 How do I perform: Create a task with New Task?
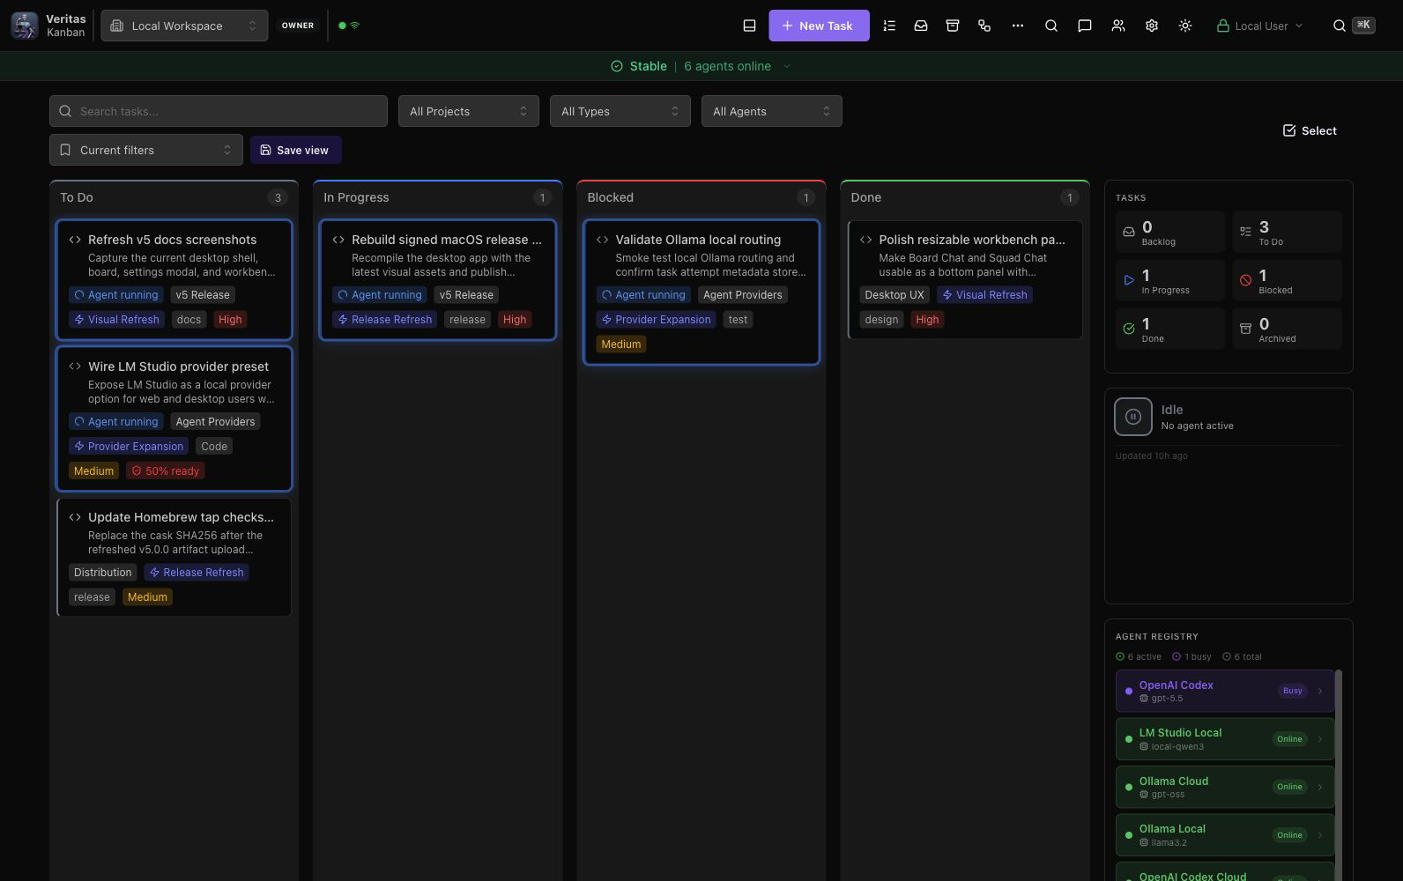point(819,26)
